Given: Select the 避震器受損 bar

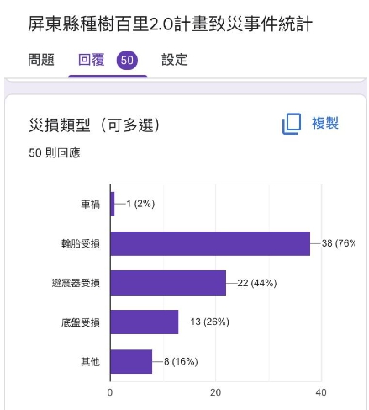Looking at the screenshot, I should pyautogui.click(x=168, y=283).
